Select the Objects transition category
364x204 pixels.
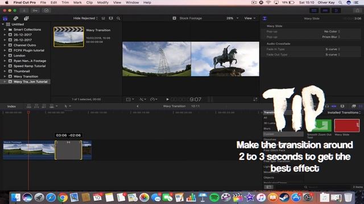pos(269,177)
